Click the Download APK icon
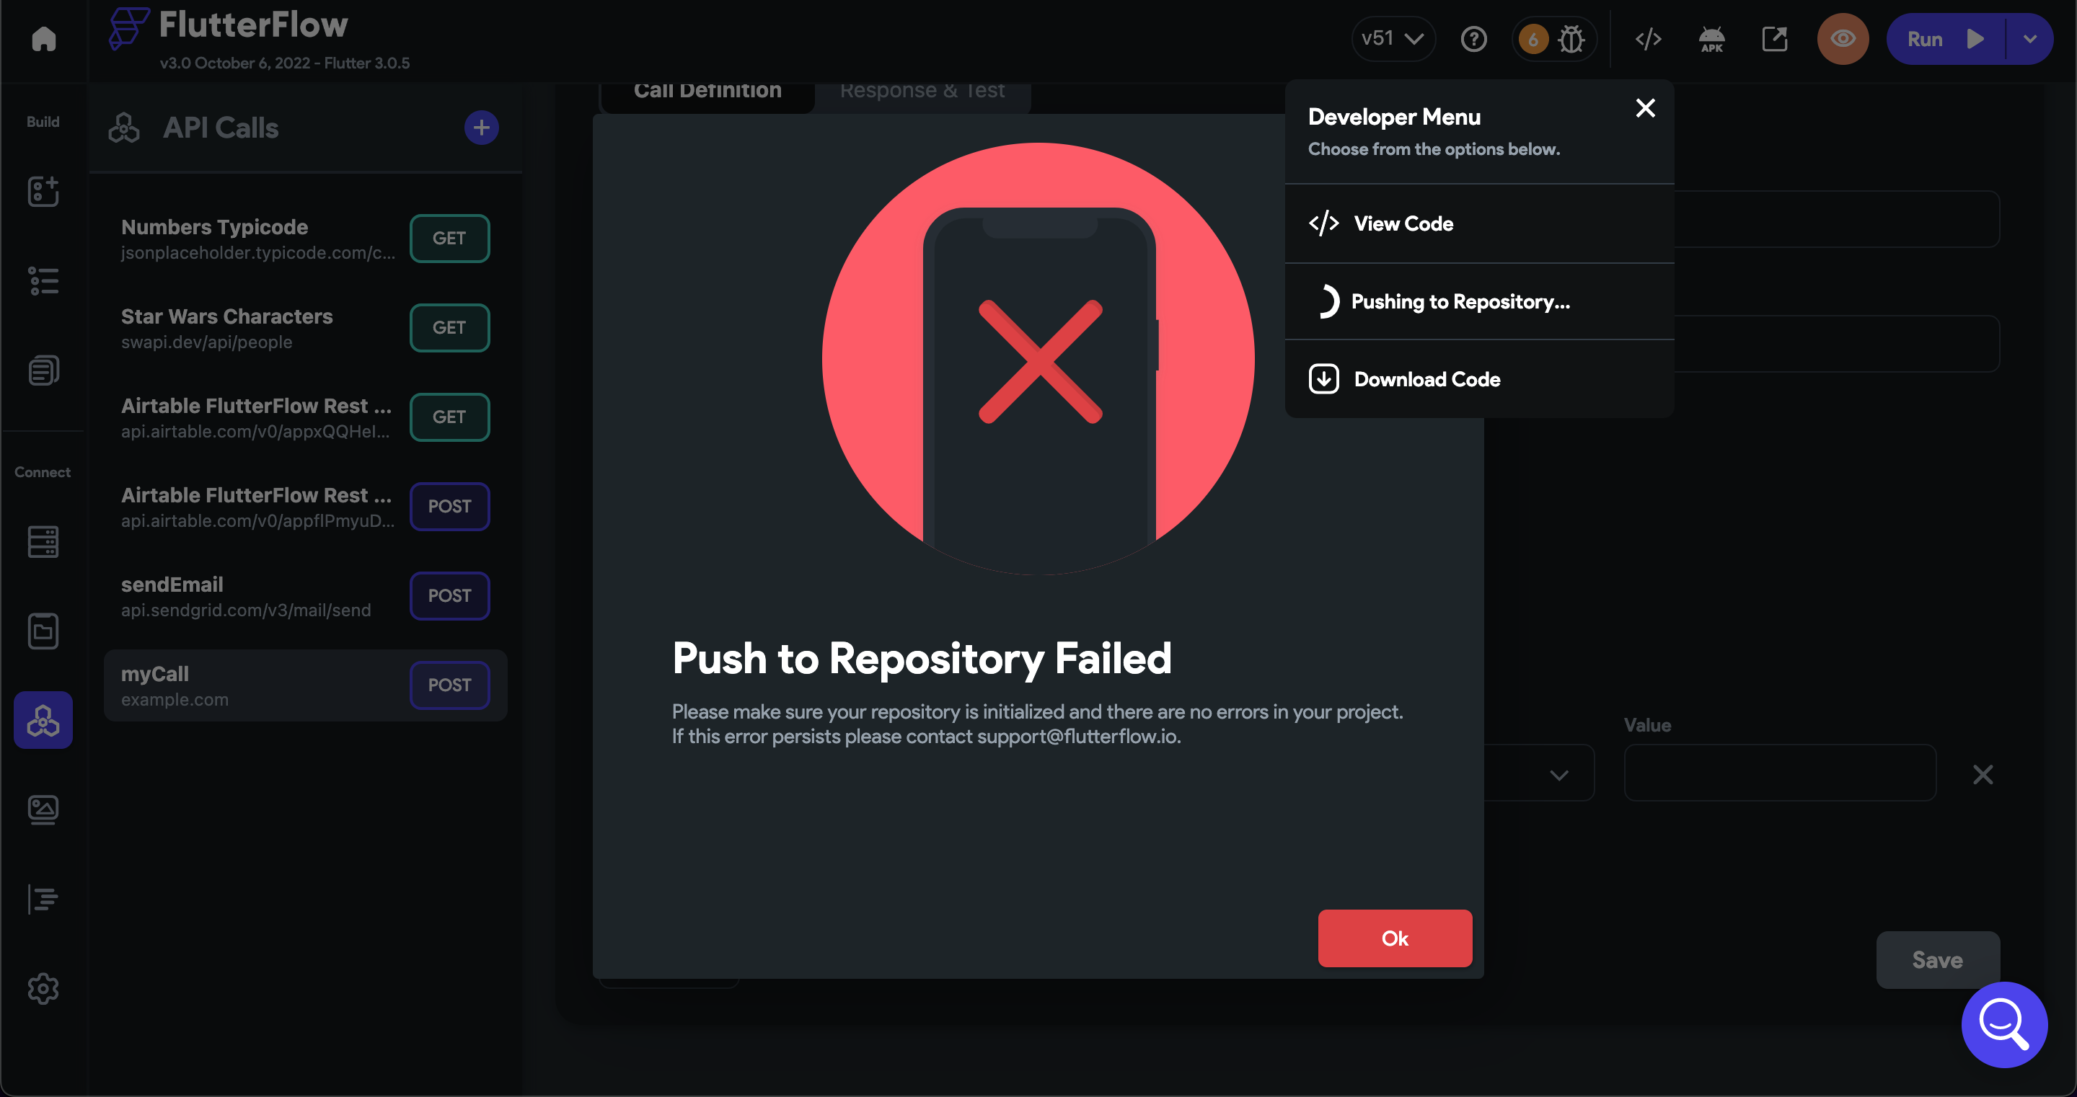The height and width of the screenshot is (1097, 2077). [x=1711, y=39]
